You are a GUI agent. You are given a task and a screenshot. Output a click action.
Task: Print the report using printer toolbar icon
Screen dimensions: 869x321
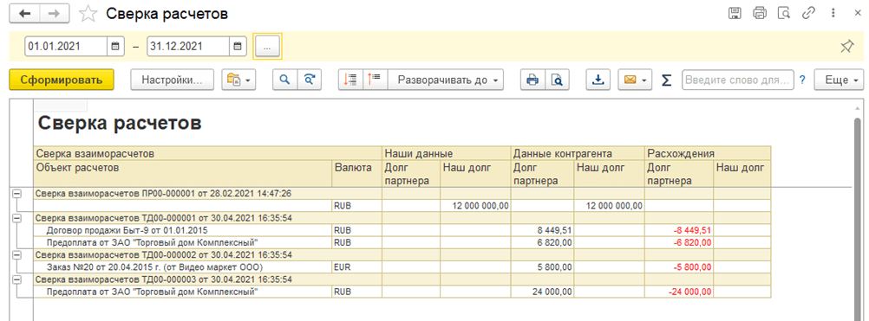[533, 80]
